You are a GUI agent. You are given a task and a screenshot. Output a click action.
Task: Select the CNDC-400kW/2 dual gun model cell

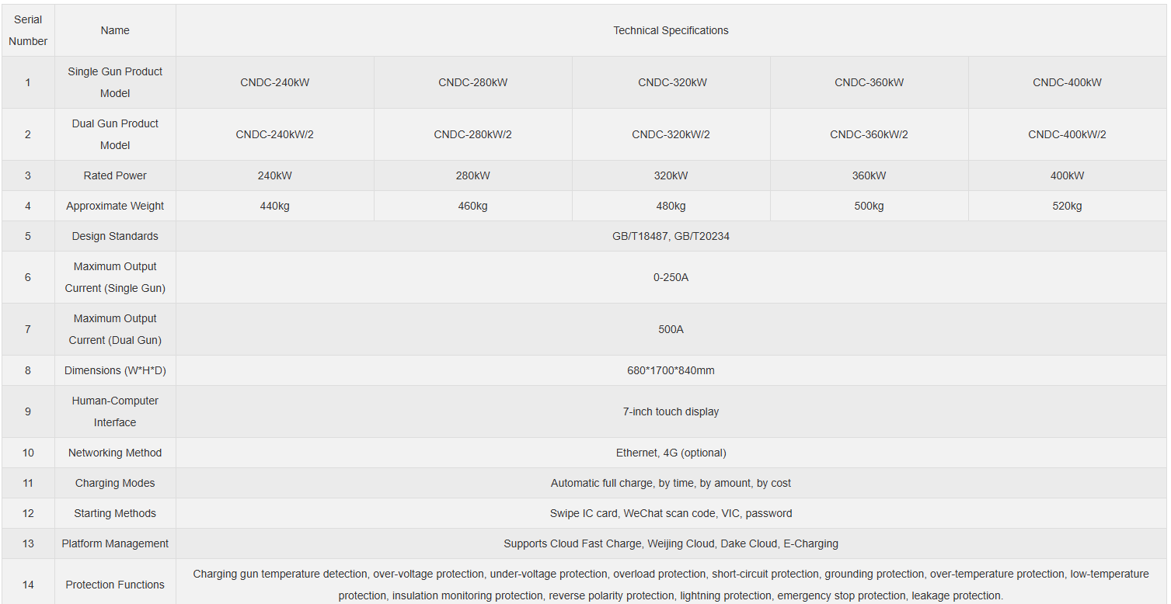1067,134
